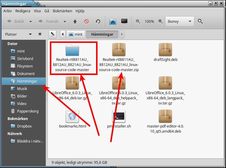Click the zoom in magnifier icon
The width and height of the screenshot is (226, 168).
click(160, 22)
